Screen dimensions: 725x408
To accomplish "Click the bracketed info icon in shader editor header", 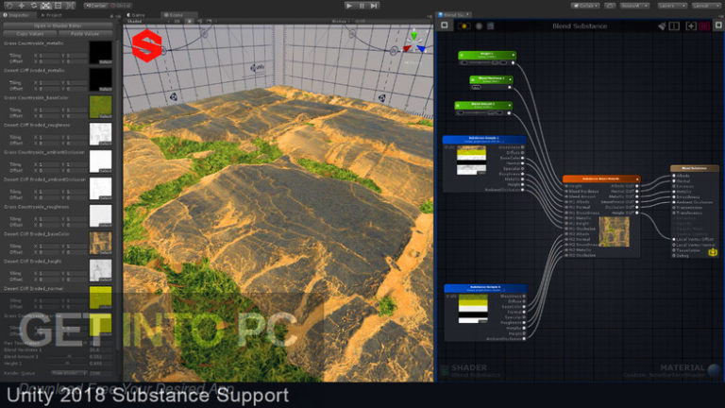I will [675, 26].
